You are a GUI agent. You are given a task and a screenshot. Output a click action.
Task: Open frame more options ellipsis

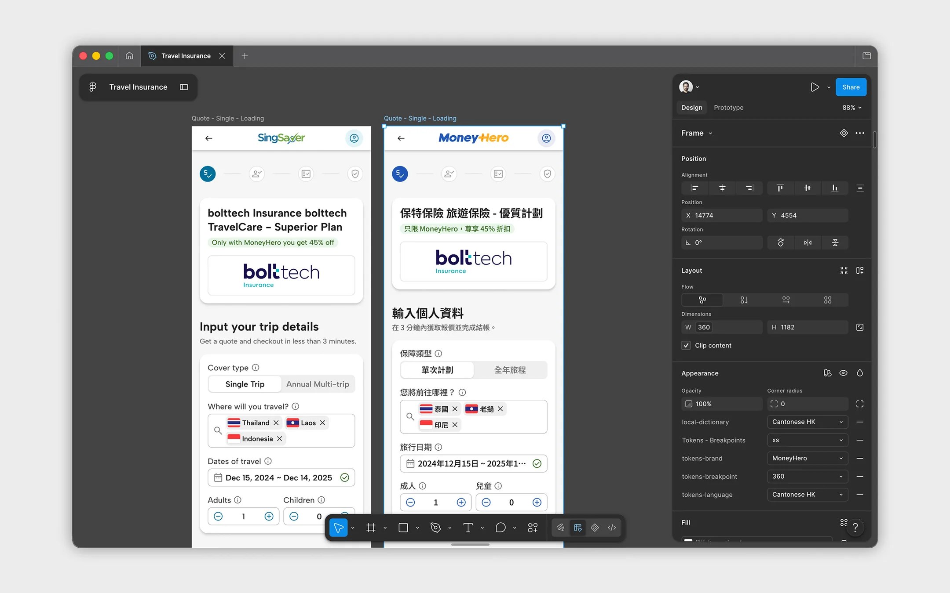click(860, 133)
